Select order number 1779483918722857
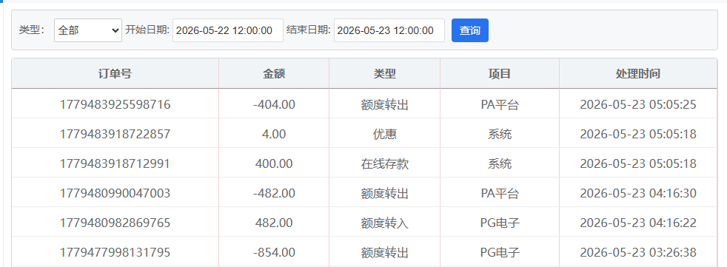727x267 pixels. [115, 134]
